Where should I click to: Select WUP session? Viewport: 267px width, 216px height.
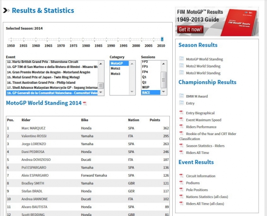coord(151,87)
